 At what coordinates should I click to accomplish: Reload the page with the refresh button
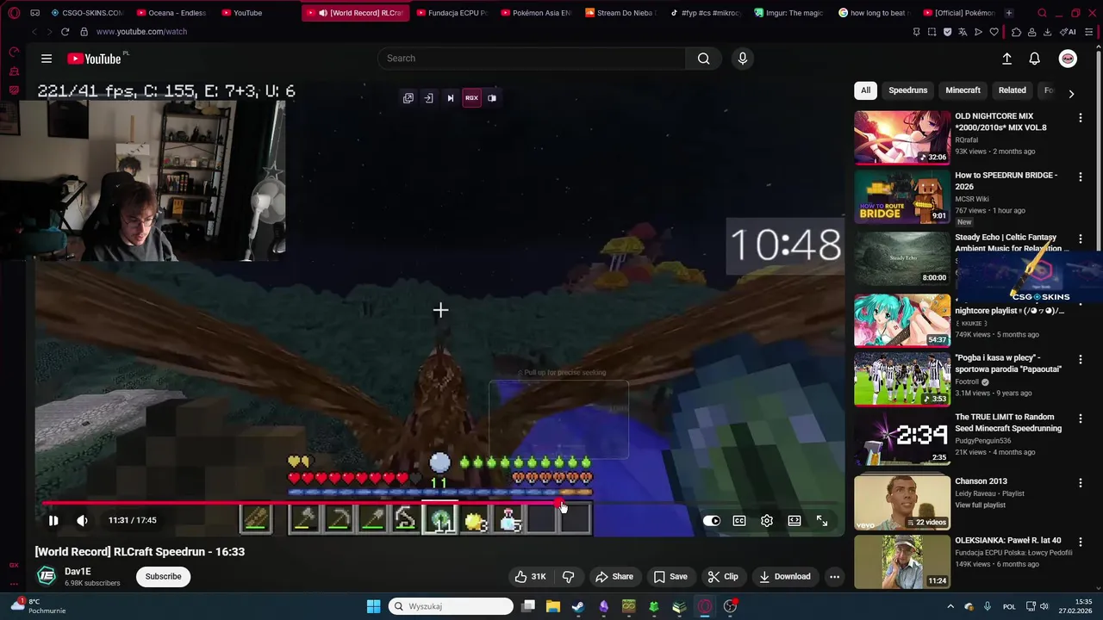coord(65,32)
